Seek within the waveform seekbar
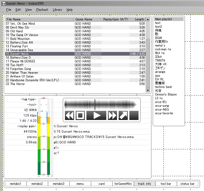This screenshot has height=191, width=204. click(x=100, y=104)
